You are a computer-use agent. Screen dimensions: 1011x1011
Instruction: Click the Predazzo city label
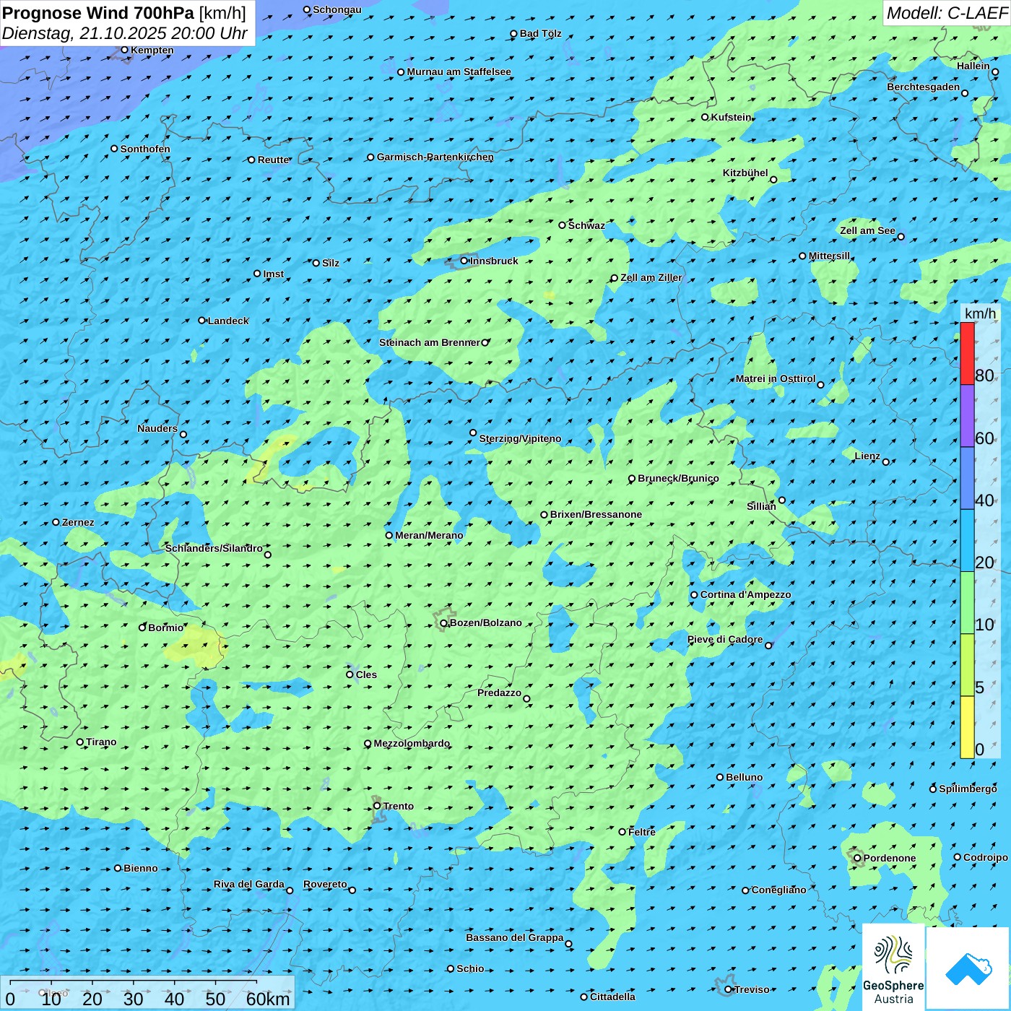pyautogui.click(x=499, y=693)
